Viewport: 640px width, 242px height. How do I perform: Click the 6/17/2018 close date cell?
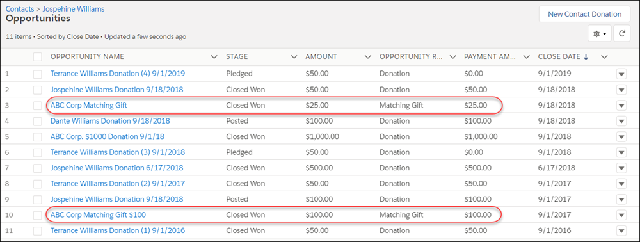tap(557, 168)
